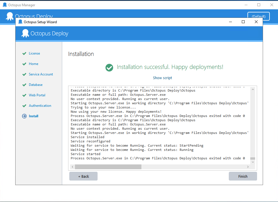This screenshot has width=278, height=202.
Task: Click the Octopus Manager title bar icon
Action: pyautogui.click(x=5, y=5)
